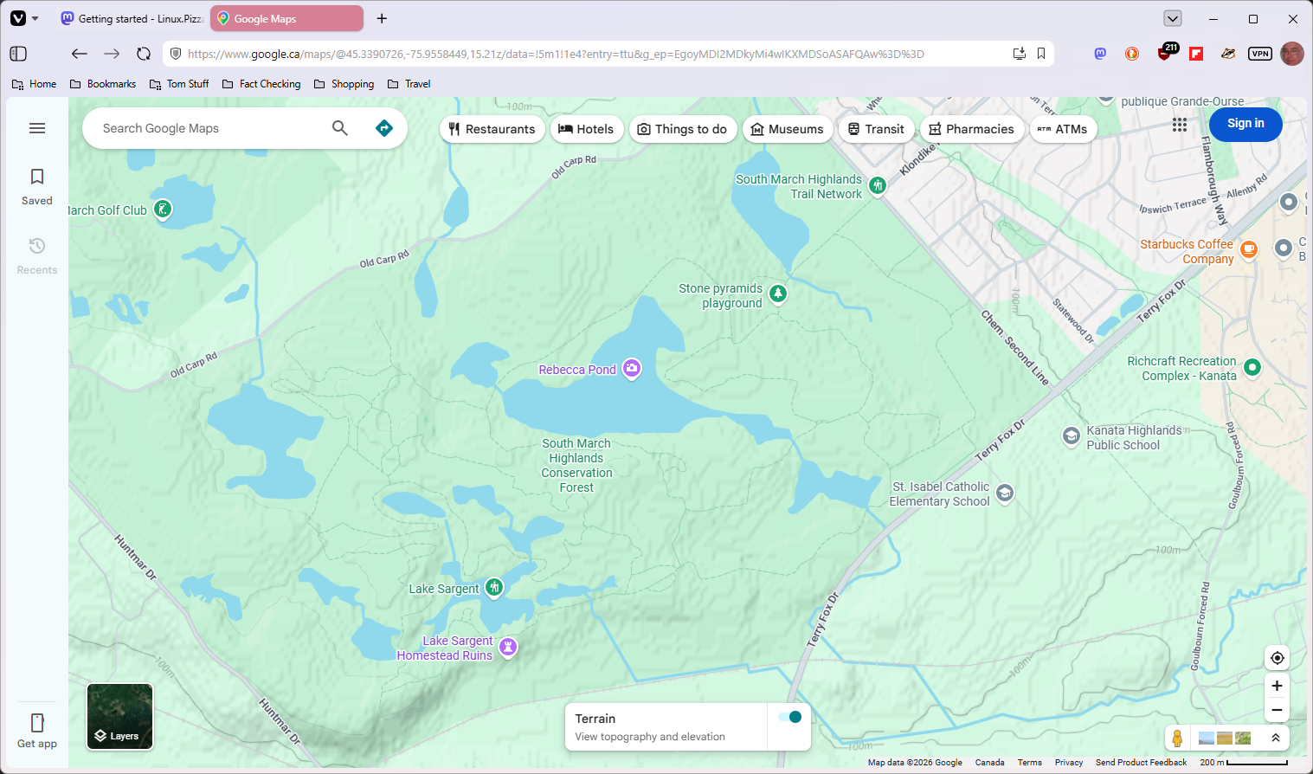Toggle the Terrain switch off

click(x=790, y=717)
